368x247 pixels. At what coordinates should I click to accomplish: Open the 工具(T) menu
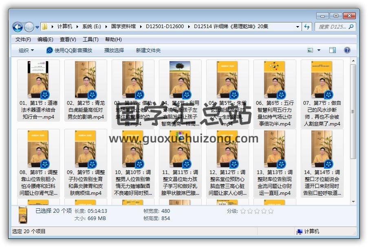point(90,40)
